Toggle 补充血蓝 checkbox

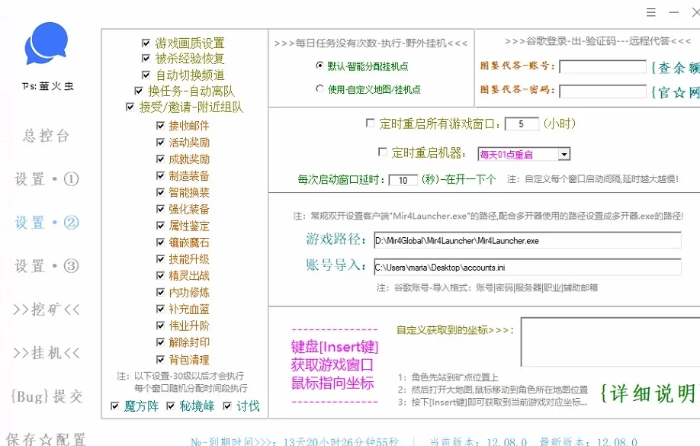161,309
